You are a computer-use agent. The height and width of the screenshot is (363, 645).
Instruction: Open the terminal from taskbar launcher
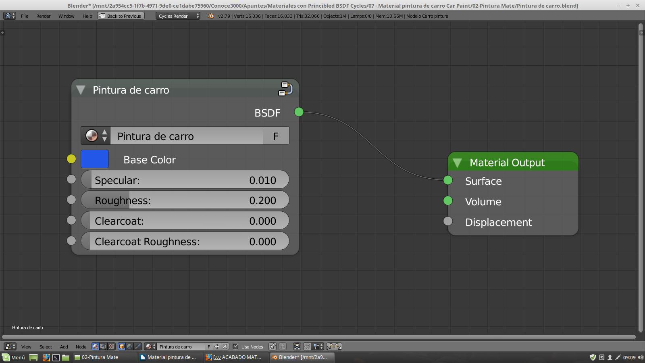point(56,357)
